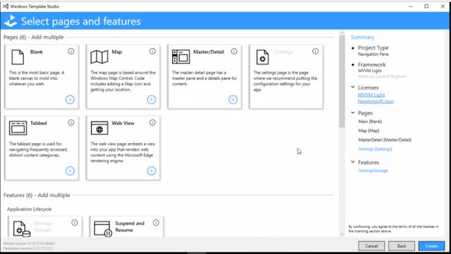
Task: Collapse the Licenses section in Summary
Action: [352, 87]
